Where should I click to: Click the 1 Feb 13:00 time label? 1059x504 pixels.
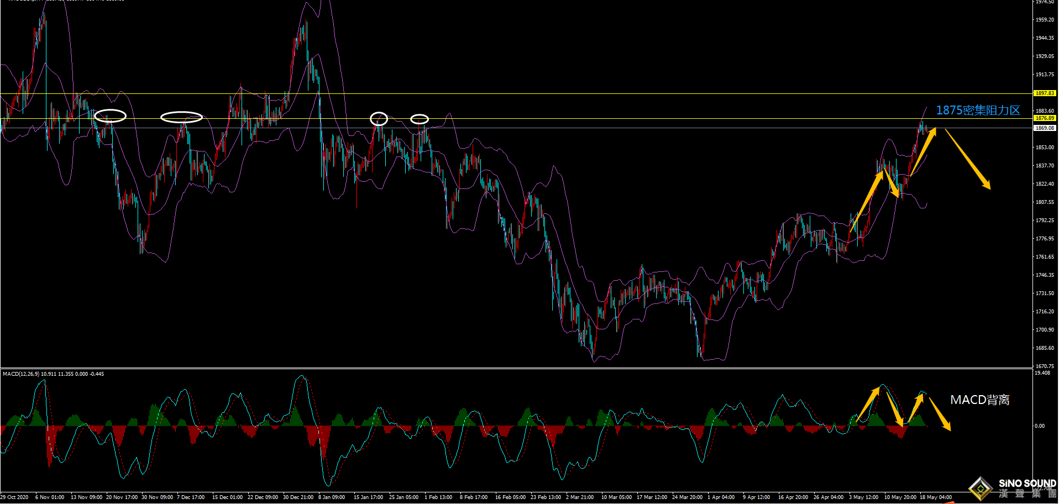438,497
